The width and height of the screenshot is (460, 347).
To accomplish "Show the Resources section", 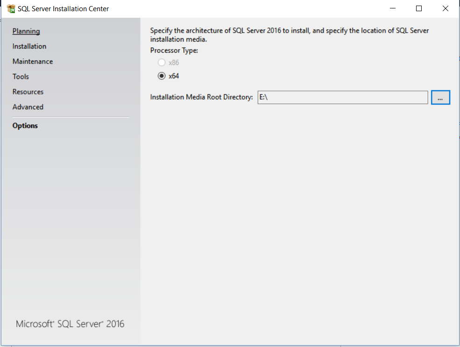I will [28, 92].
